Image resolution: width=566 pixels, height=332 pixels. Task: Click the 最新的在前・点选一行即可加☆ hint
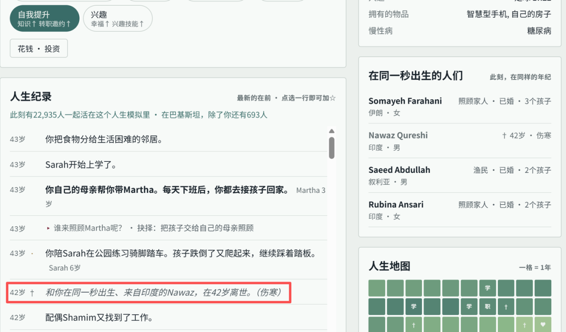coord(286,98)
